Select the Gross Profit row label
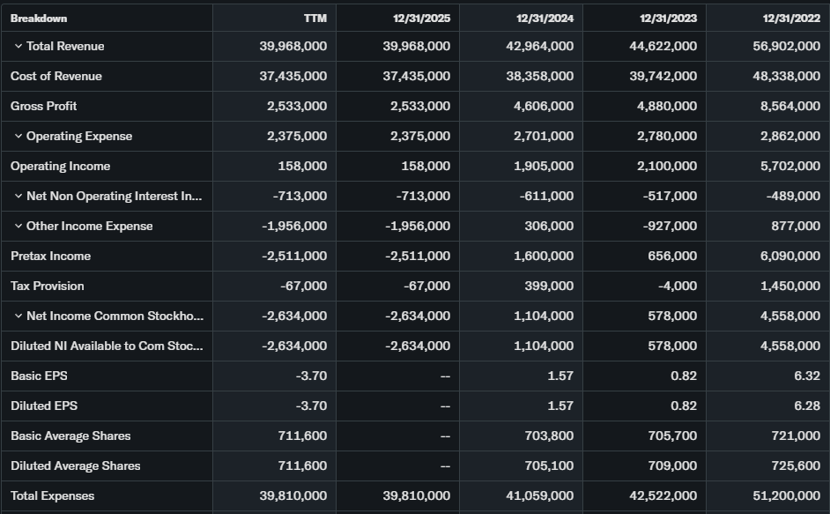The height and width of the screenshot is (514, 830). tap(44, 106)
